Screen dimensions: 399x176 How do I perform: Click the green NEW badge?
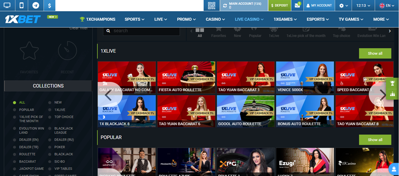click(x=52, y=17)
